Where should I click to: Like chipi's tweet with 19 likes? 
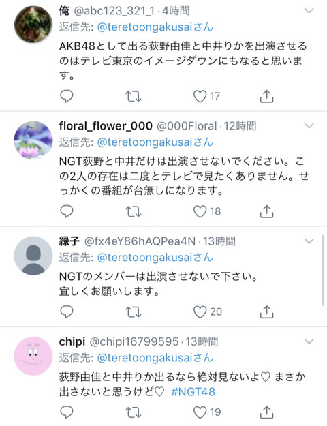click(200, 412)
